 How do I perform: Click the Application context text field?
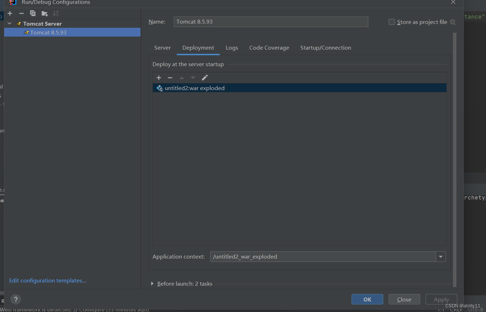[x=323, y=257]
